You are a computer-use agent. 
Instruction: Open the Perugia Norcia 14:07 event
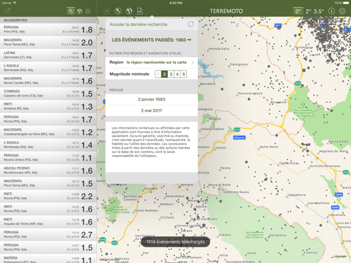48,248
